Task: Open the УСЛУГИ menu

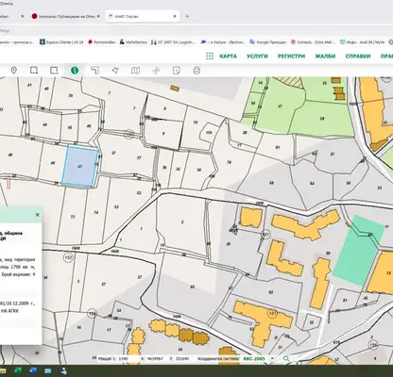Action: pos(257,57)
